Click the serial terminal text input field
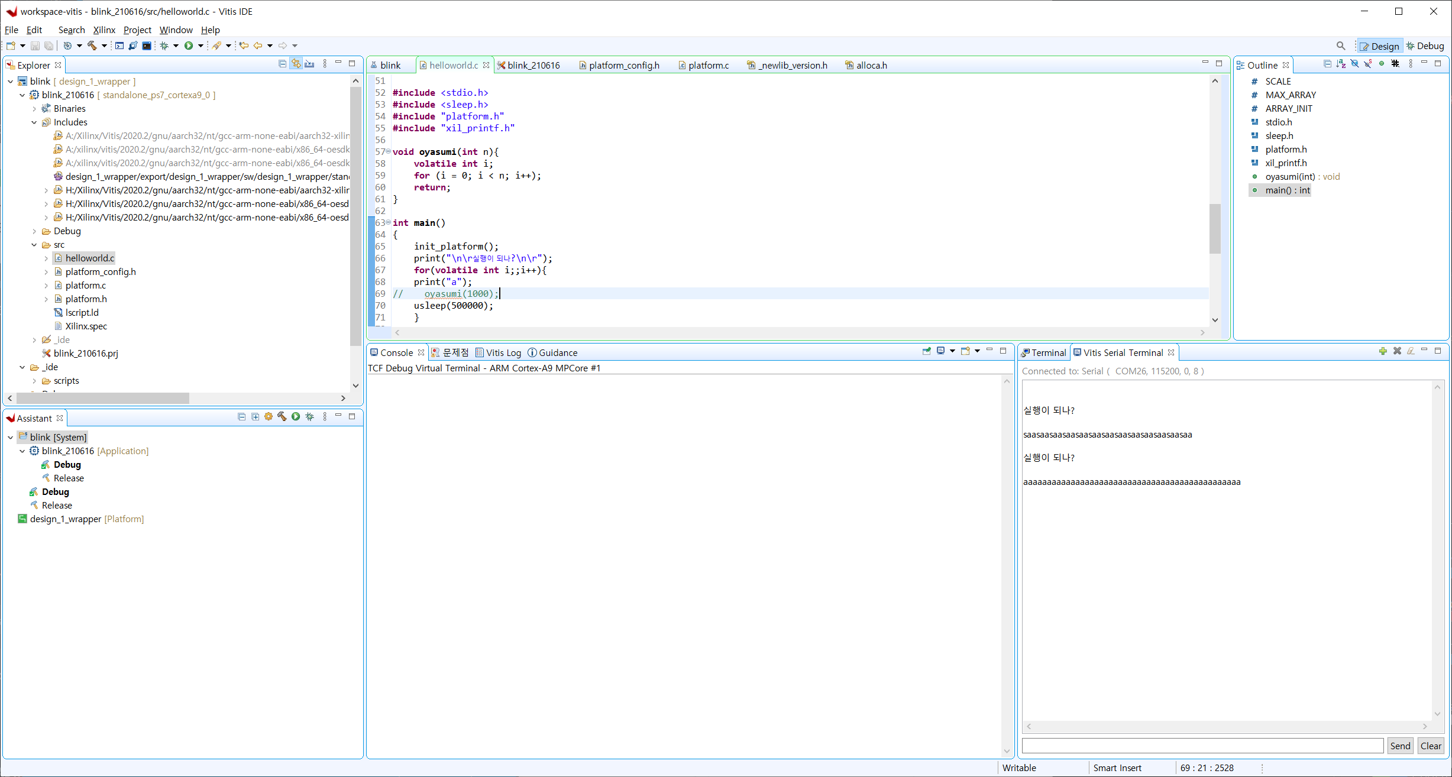 [x=1202, y=746]
